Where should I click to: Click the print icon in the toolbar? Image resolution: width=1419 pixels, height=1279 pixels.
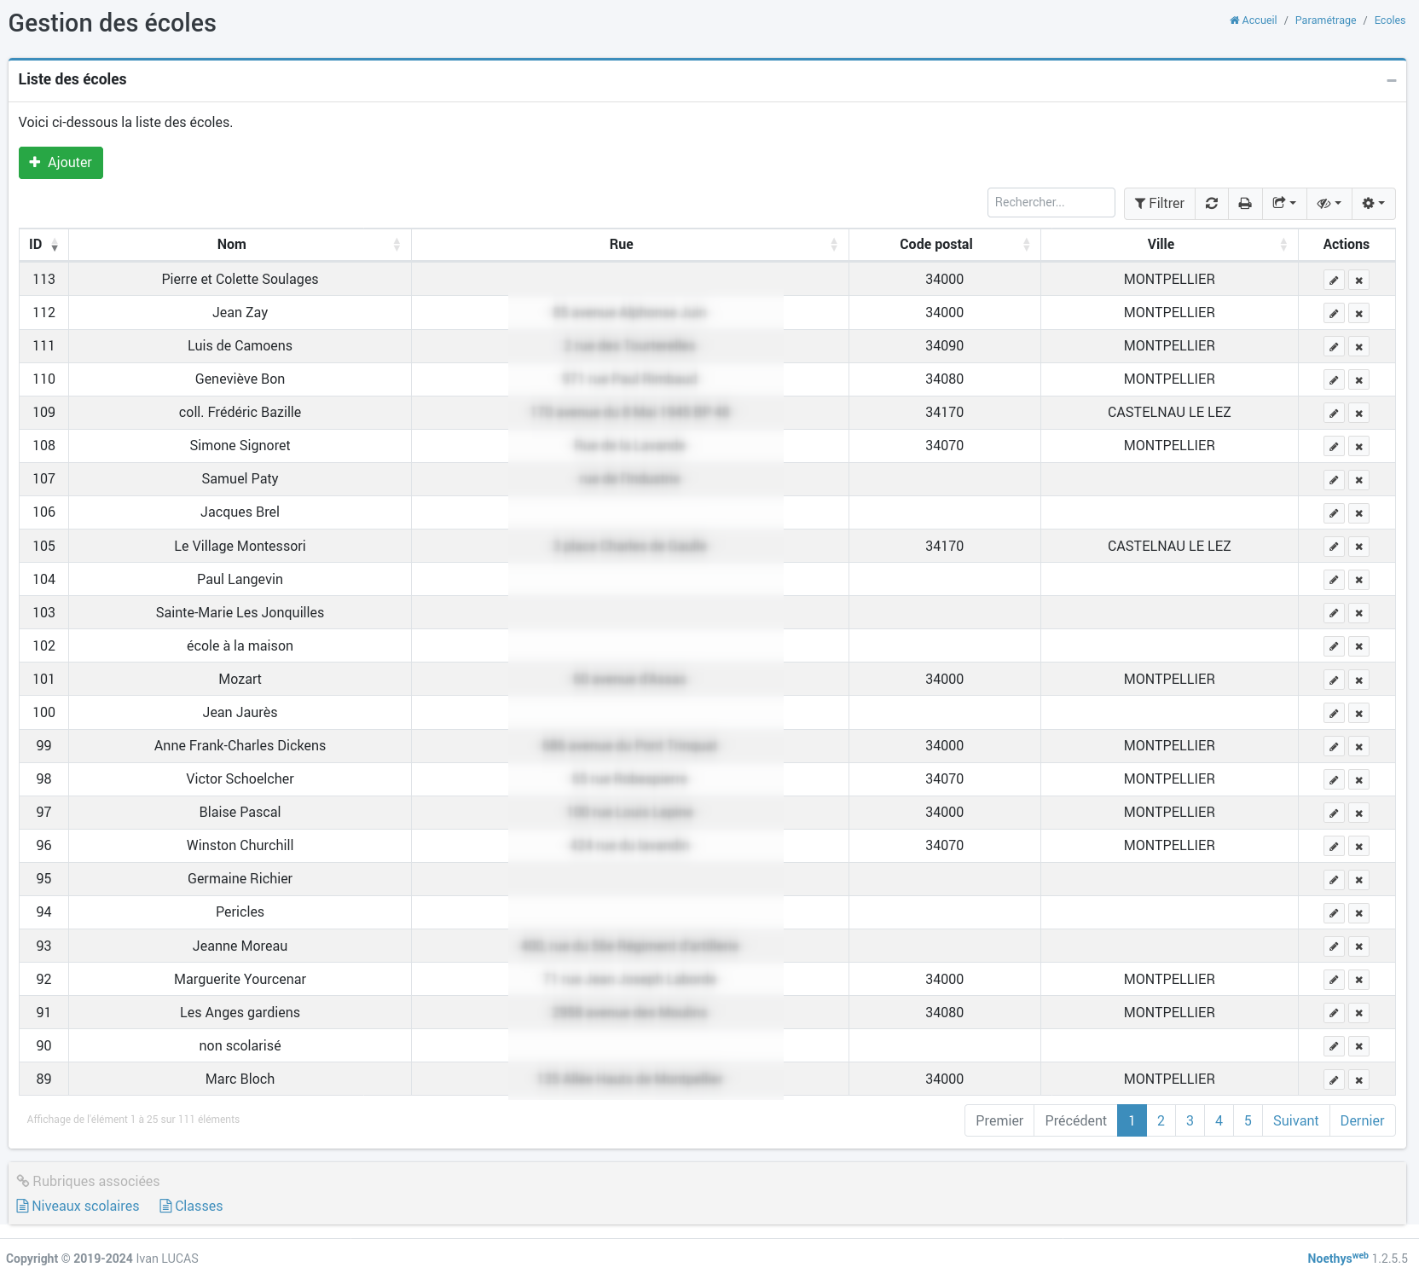[x=1244, y=204]
